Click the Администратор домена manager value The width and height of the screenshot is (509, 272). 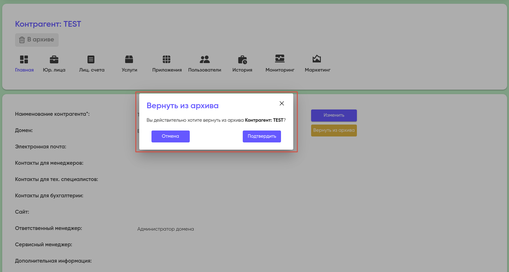point(165,229)
